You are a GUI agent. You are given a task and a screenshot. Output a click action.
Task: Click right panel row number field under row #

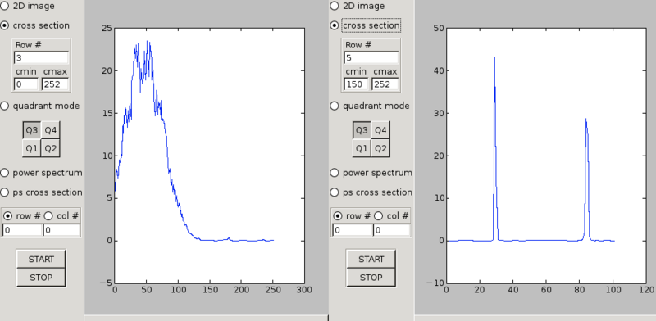point(352,230)
